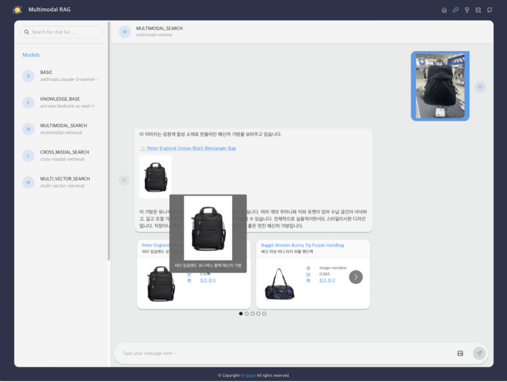Select the BASIC model chat
This screenshot has width=507, height=382.
click(61, 76)
